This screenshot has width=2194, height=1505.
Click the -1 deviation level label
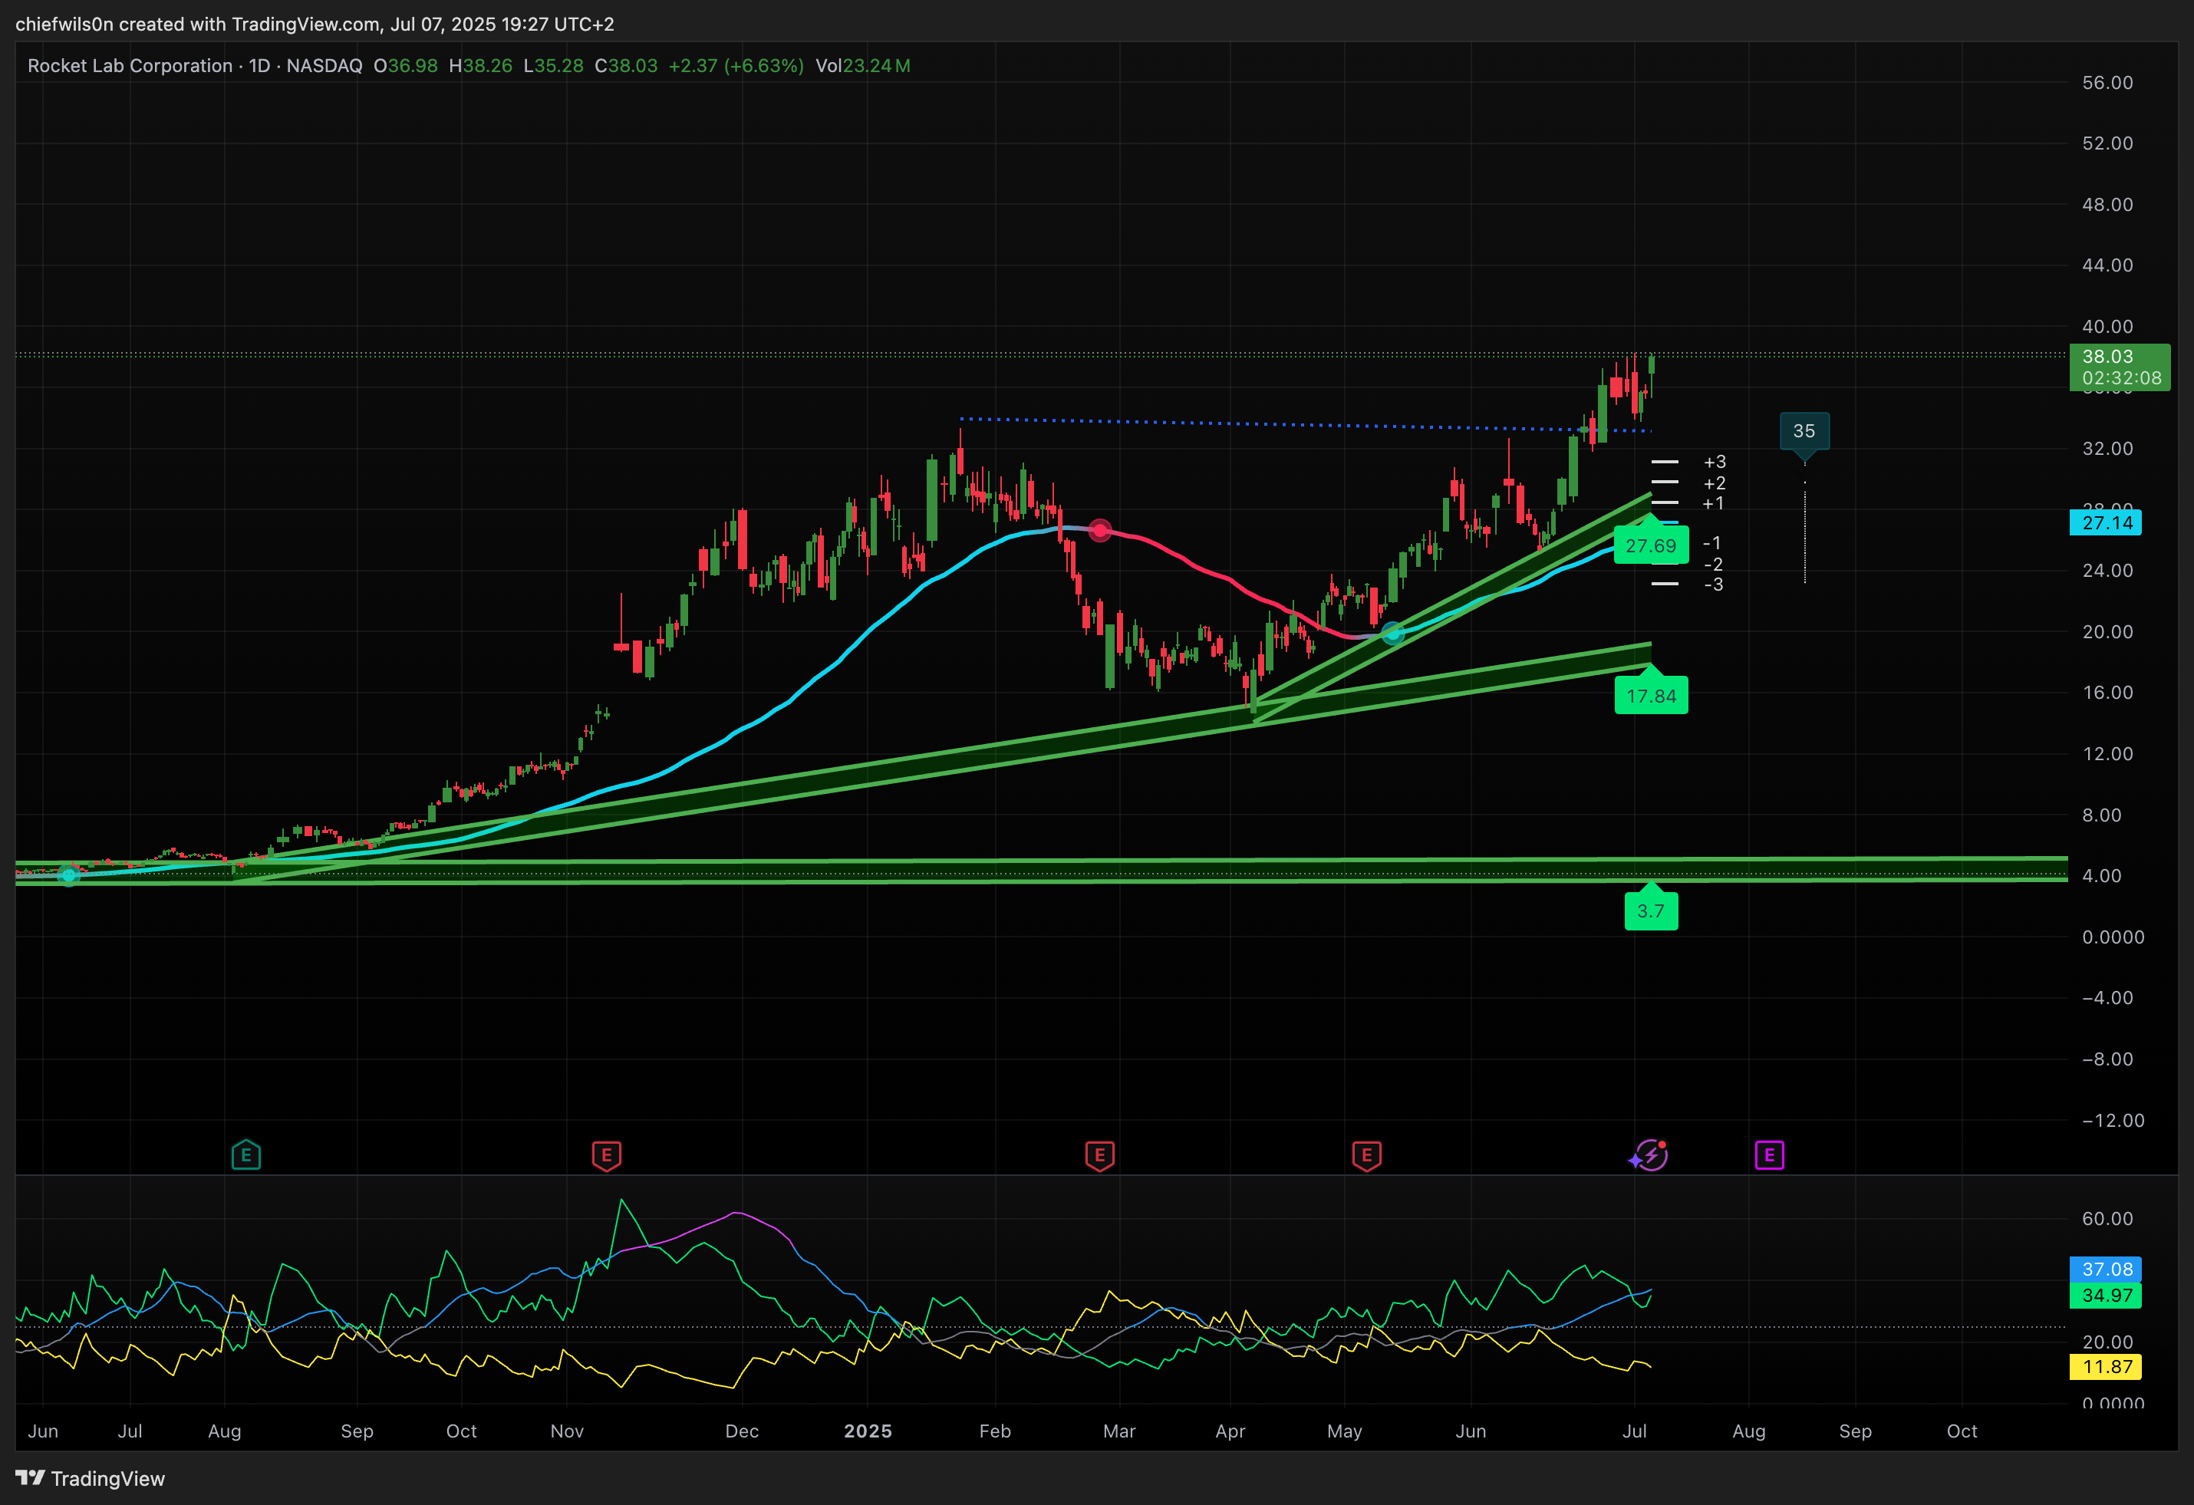(x=1711, y=543)
